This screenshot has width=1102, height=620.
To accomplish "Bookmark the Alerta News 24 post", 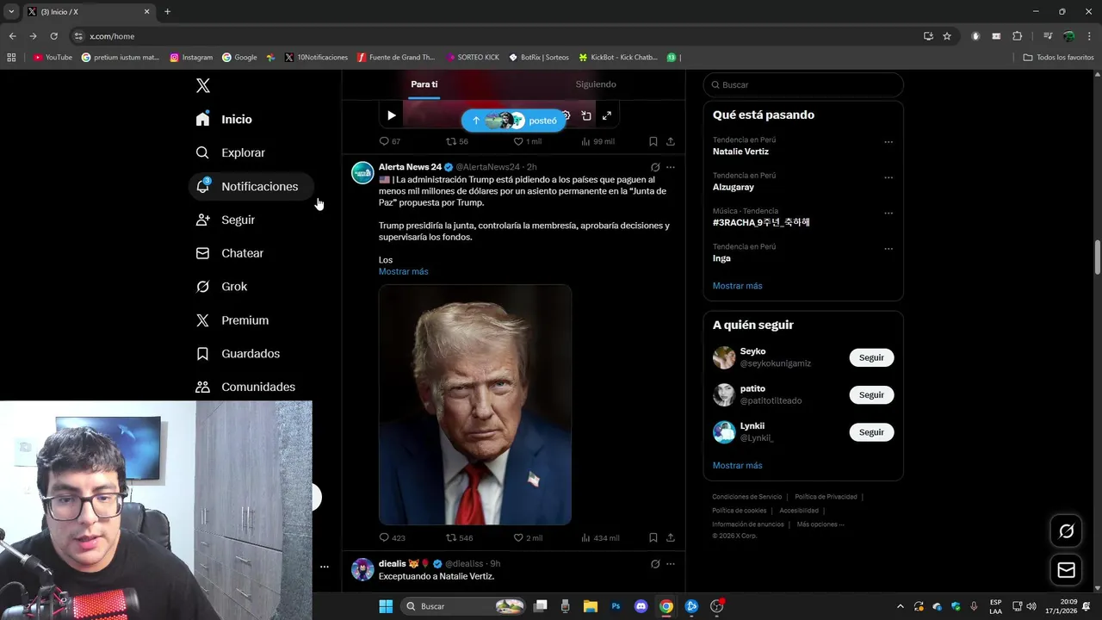I will 653,538.
